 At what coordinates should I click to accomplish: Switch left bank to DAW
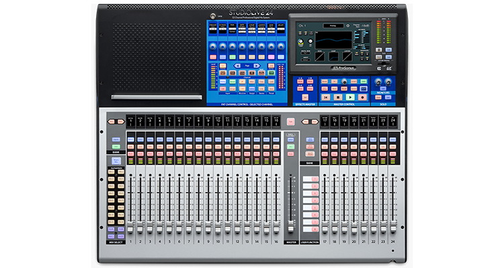click(x=116, y=147)
